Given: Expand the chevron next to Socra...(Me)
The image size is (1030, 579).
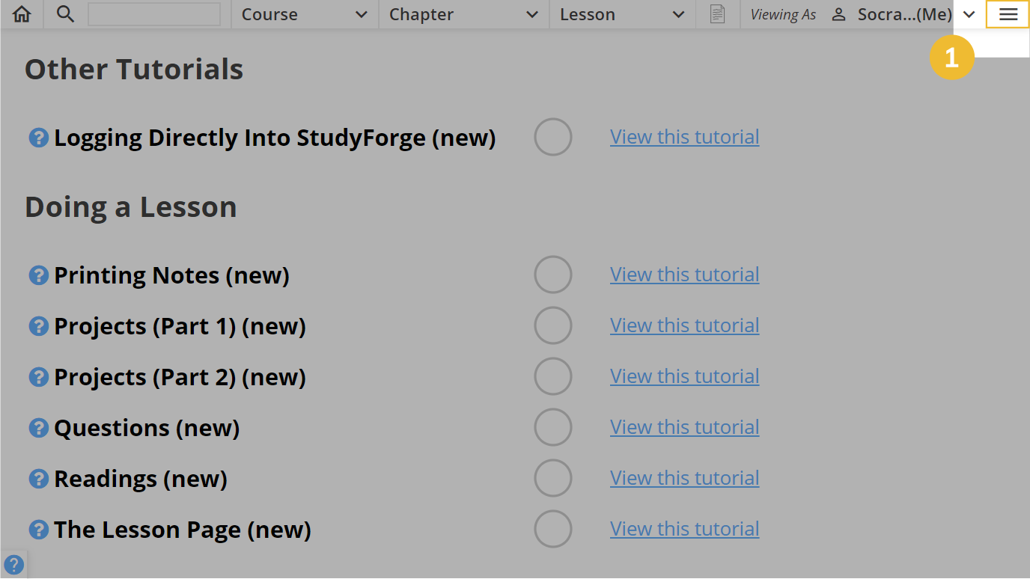Looking at the screenshot, I should (969, 13).
